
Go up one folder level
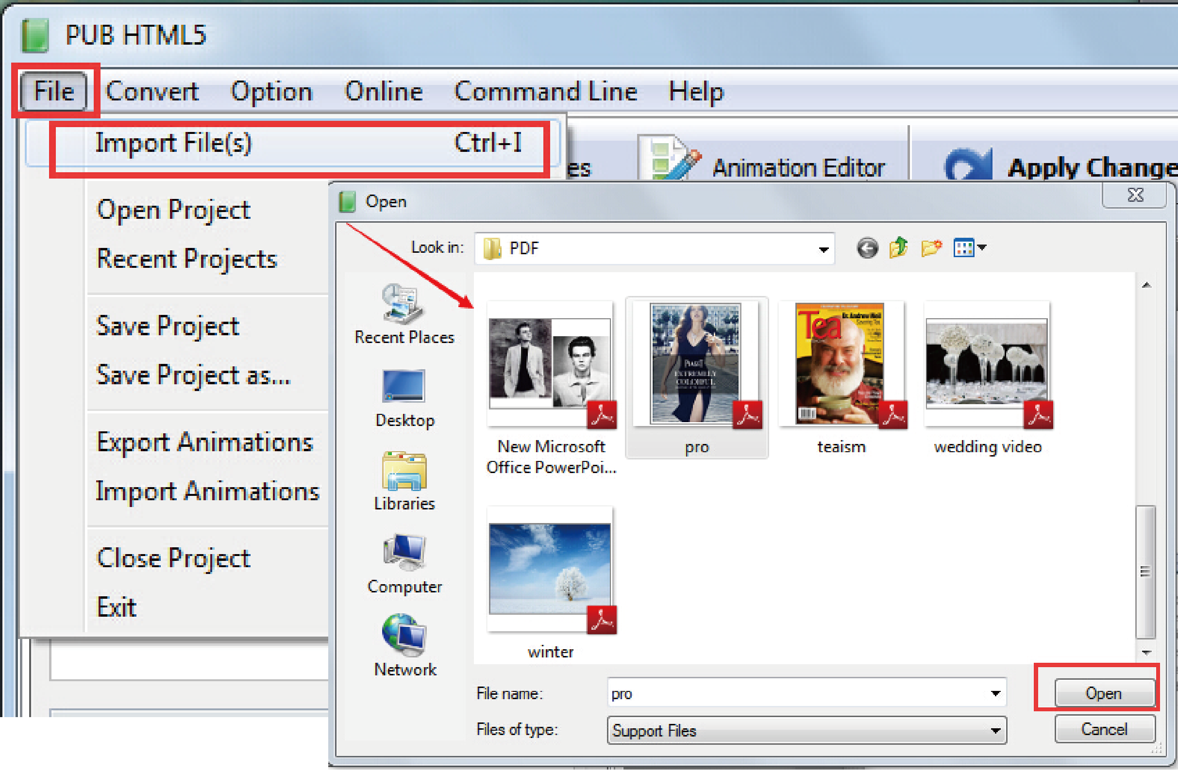[898, 248]
